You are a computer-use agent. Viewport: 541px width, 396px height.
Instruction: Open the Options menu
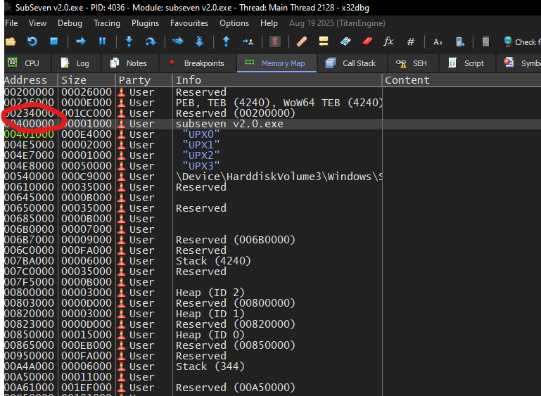(x=234, y=23)
